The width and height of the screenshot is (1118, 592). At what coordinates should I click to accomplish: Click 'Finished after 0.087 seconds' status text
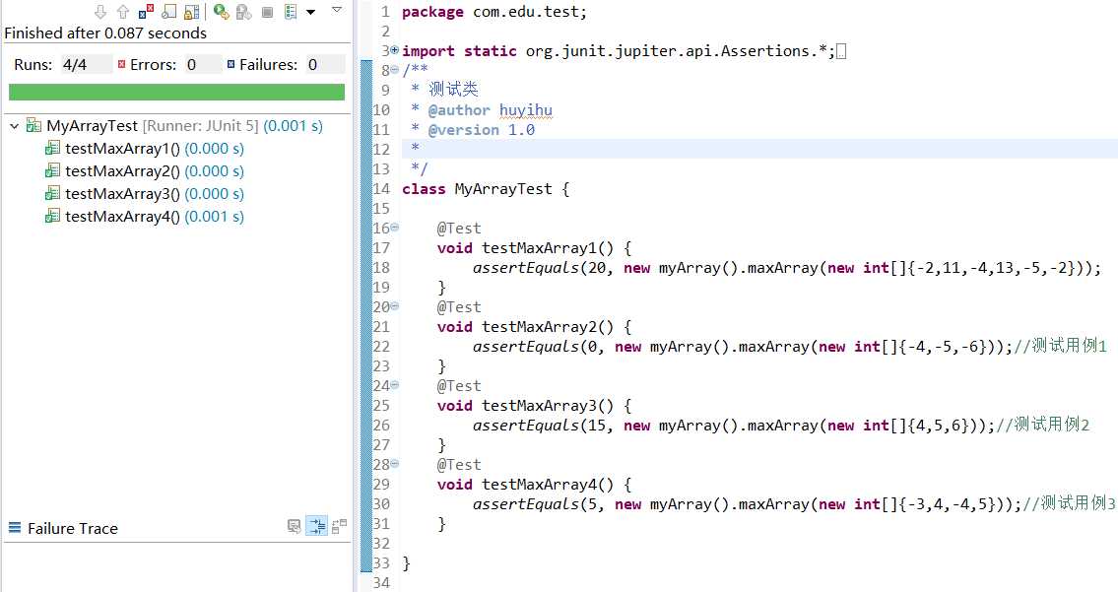(x=105, y=33)
